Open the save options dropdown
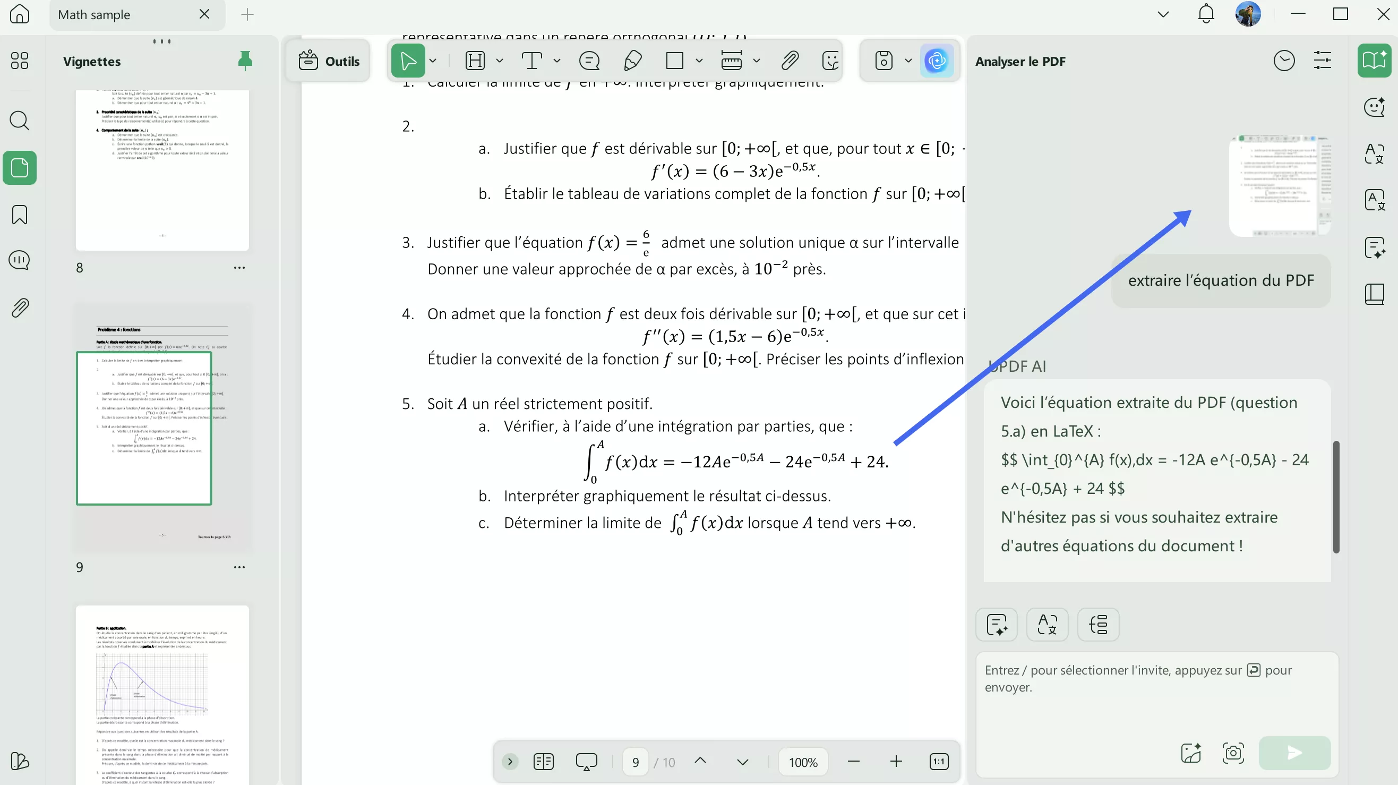 point(908,60)
